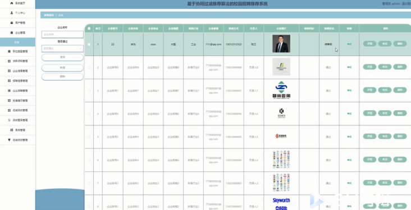Click 修改 for row 企业账号5
The height and width of the screenshot is (210, 411).
385,136
